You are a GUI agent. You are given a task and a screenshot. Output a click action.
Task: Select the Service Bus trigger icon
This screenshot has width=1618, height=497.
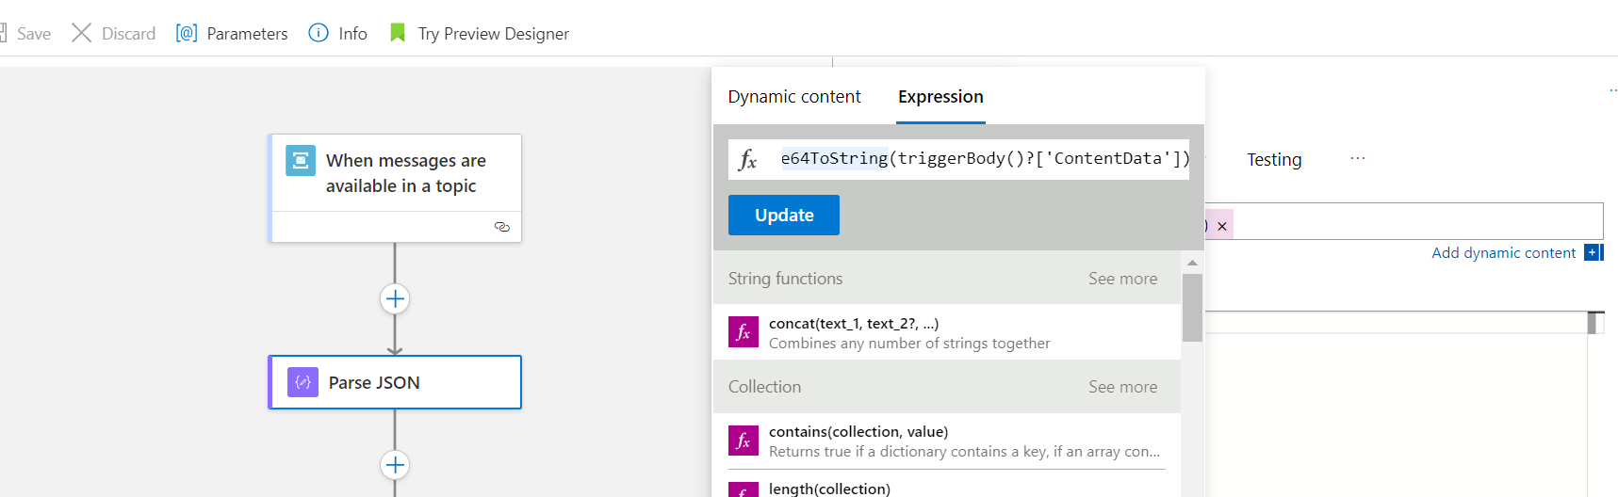[x=301, y=160]
